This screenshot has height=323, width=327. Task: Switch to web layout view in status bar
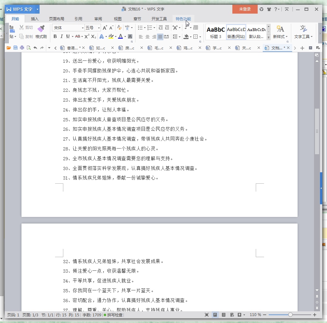point(232,315)
